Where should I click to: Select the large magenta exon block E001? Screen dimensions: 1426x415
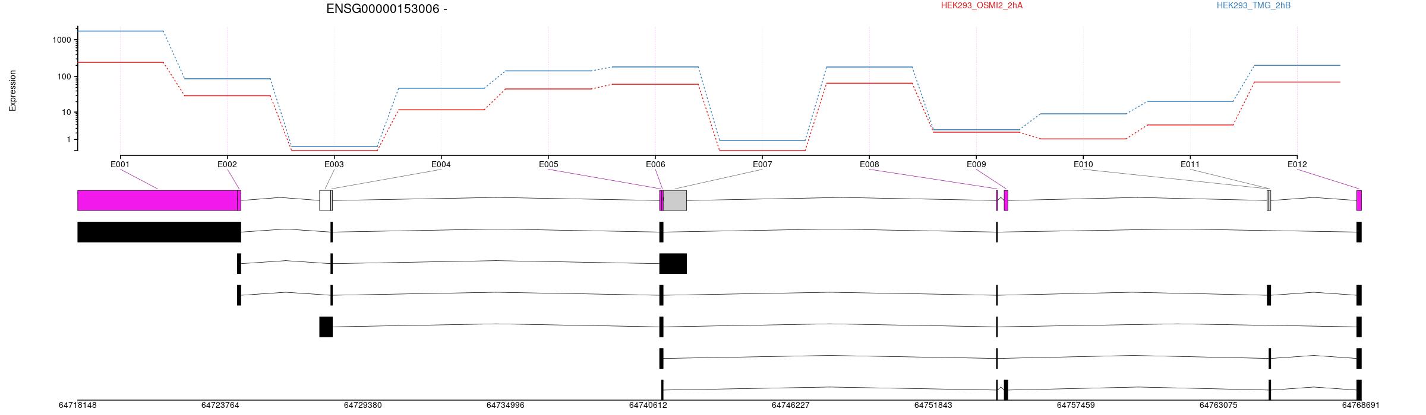(x=157, y=200)
